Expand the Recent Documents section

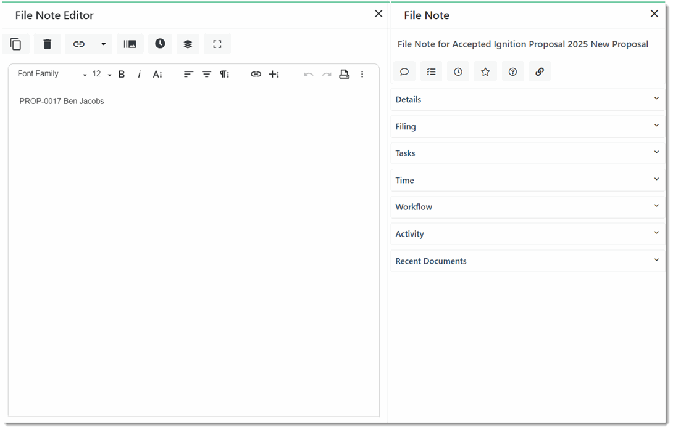coord(527,261)
